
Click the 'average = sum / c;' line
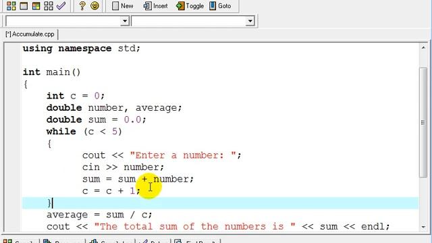coord(99,215)
